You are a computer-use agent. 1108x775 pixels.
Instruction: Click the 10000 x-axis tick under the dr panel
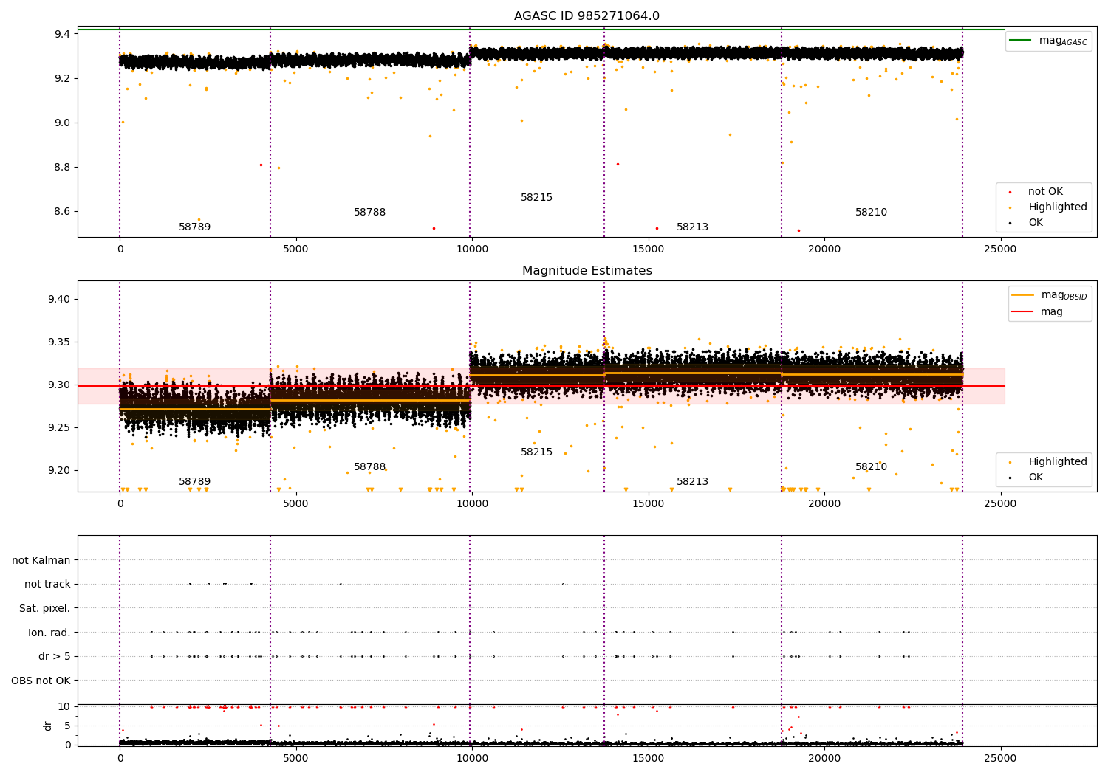[472, 758]
